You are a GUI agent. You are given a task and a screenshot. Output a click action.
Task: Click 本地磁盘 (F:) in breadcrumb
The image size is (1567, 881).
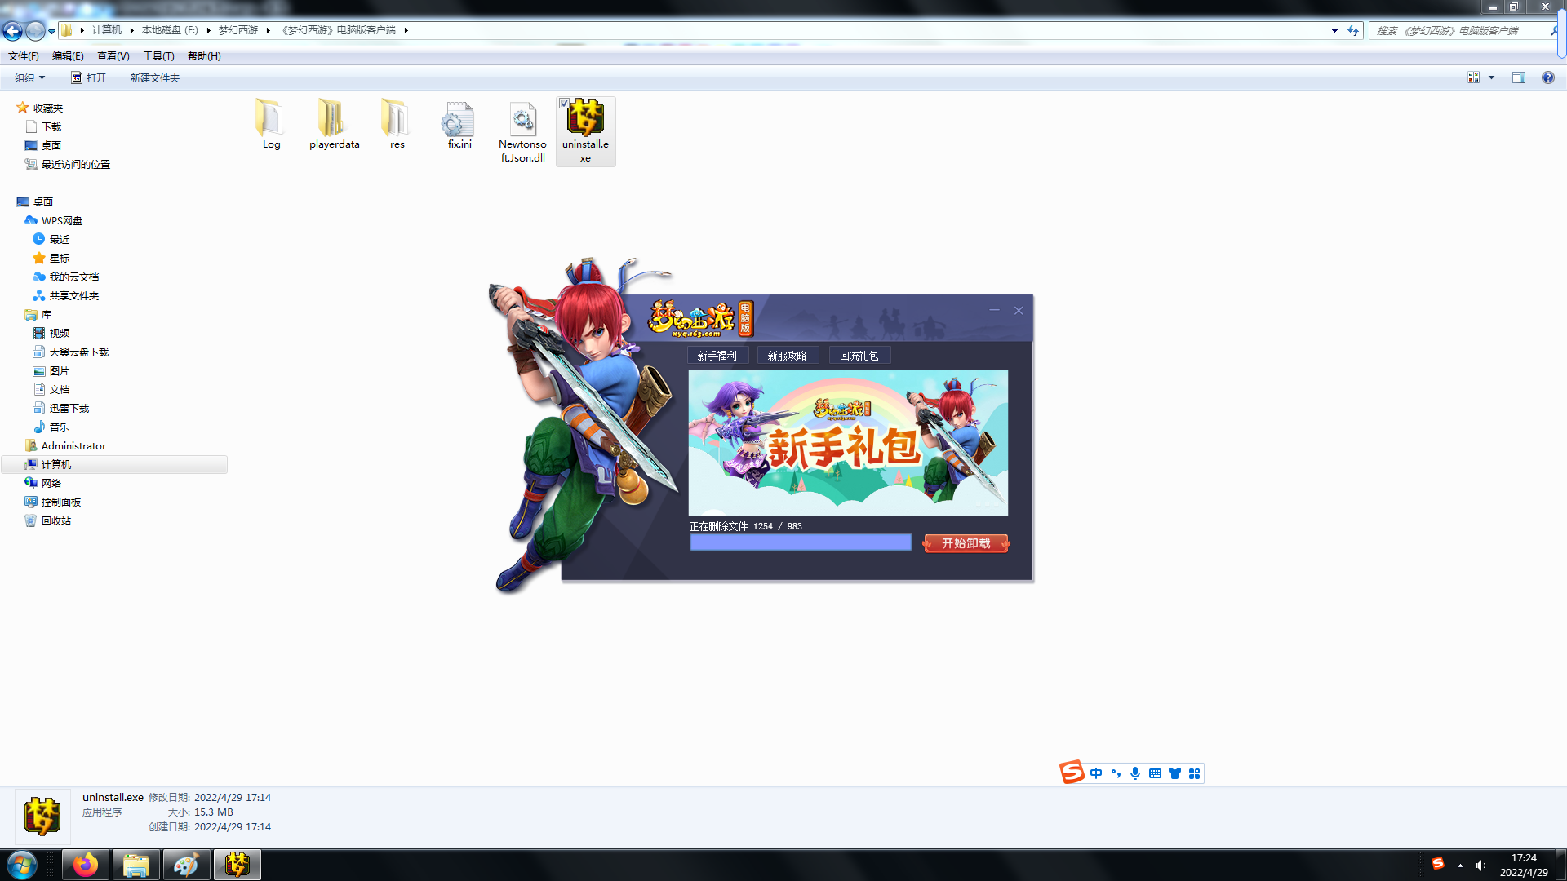tap(170, 30)
